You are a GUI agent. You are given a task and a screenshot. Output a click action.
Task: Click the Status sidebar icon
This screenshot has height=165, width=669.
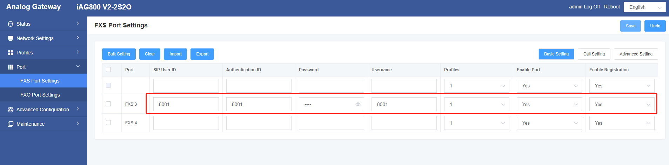pyautogui.click(x=11, y=24)
